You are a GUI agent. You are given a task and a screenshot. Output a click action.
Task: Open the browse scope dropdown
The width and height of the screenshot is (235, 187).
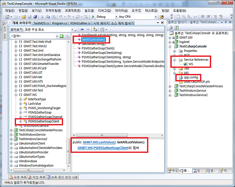click(x=72, y=29)
